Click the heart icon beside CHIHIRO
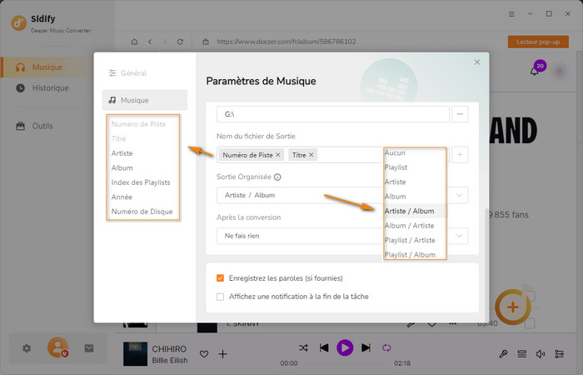583x375 pixels. 204,354
